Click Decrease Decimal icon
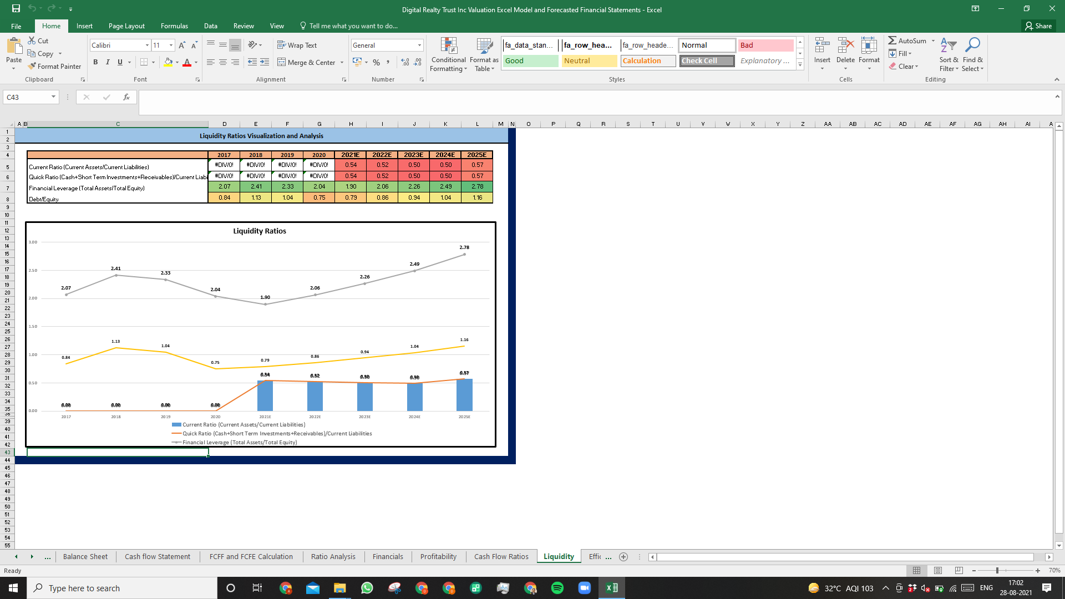The image size is (1065, 599). click(x=418, y=62)
